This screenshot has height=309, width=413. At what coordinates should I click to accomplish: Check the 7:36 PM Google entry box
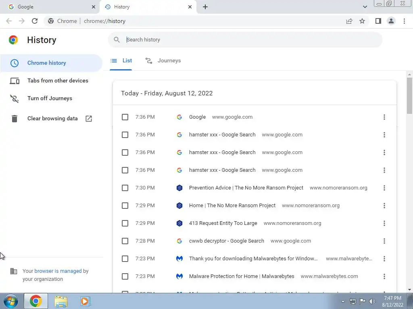point(125,117)
